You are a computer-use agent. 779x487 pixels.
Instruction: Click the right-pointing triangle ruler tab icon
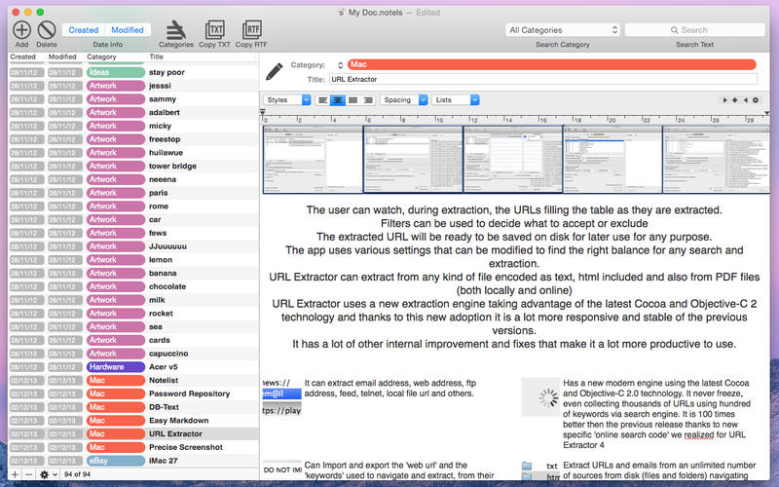click(x=724, y=100)
